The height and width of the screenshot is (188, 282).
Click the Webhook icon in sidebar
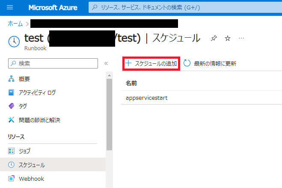(x=11, y=179)
